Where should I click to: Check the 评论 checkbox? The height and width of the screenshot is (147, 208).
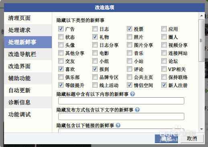tap(129, 69)
